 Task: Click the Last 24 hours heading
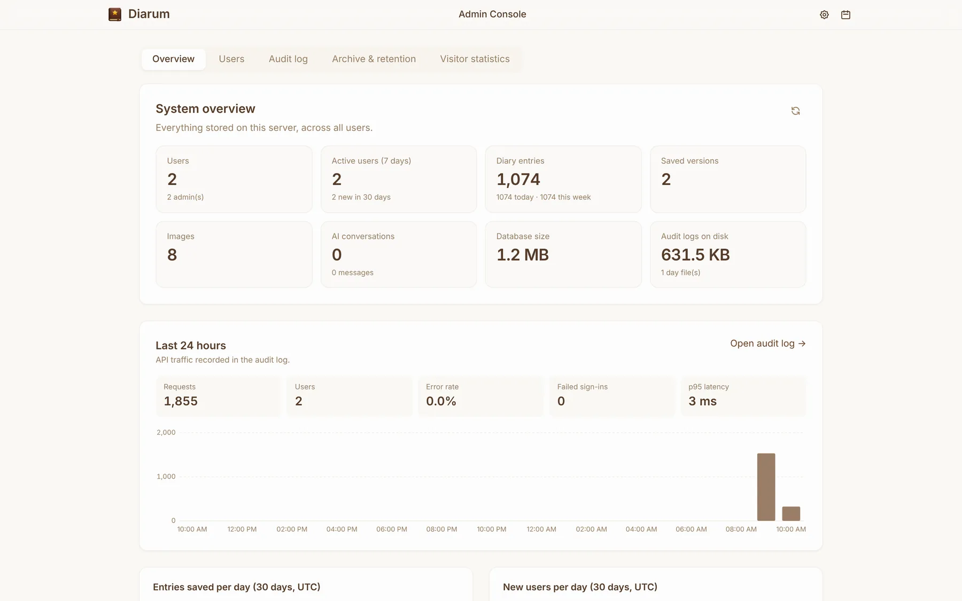coord(191,346)
